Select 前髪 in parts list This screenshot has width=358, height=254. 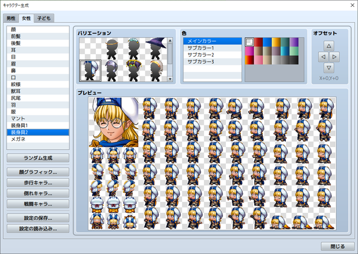[38, 36]
